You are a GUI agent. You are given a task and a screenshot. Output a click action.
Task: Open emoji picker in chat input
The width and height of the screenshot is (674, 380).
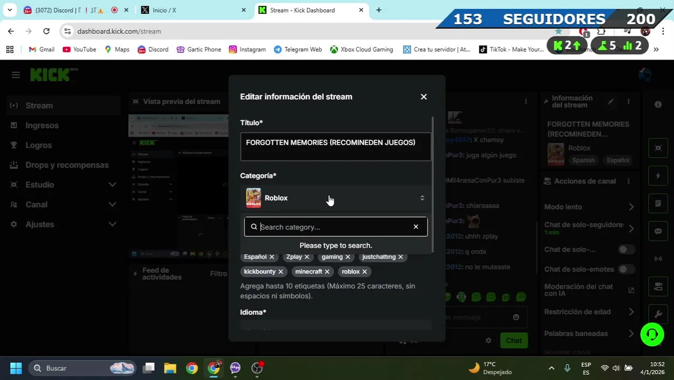516,317
